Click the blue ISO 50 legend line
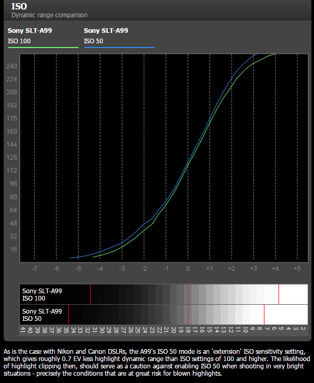The width and height of the screenshot is (314, 383). [x=119, y=47]
